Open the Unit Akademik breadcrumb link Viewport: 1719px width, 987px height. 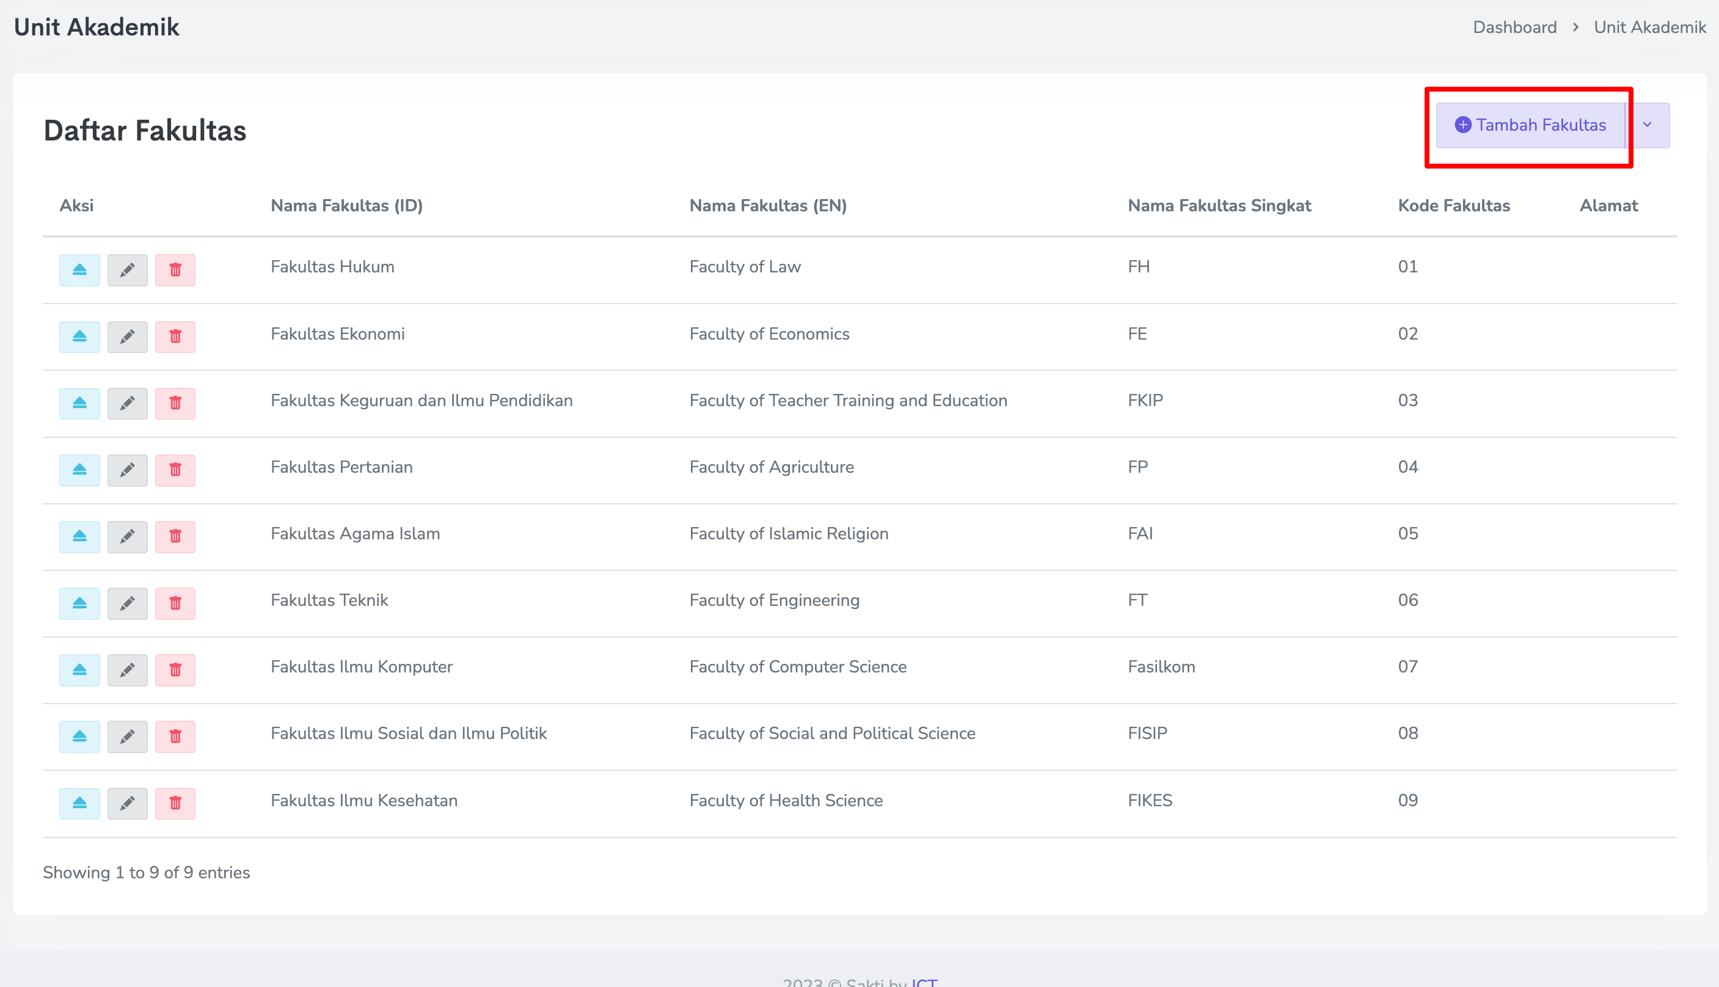point(1649,27)
